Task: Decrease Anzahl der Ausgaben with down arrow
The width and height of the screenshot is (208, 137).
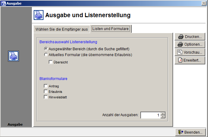Action: click(x=163, y=117)
